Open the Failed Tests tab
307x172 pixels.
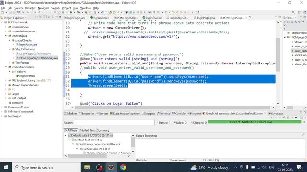click(87, 130)
